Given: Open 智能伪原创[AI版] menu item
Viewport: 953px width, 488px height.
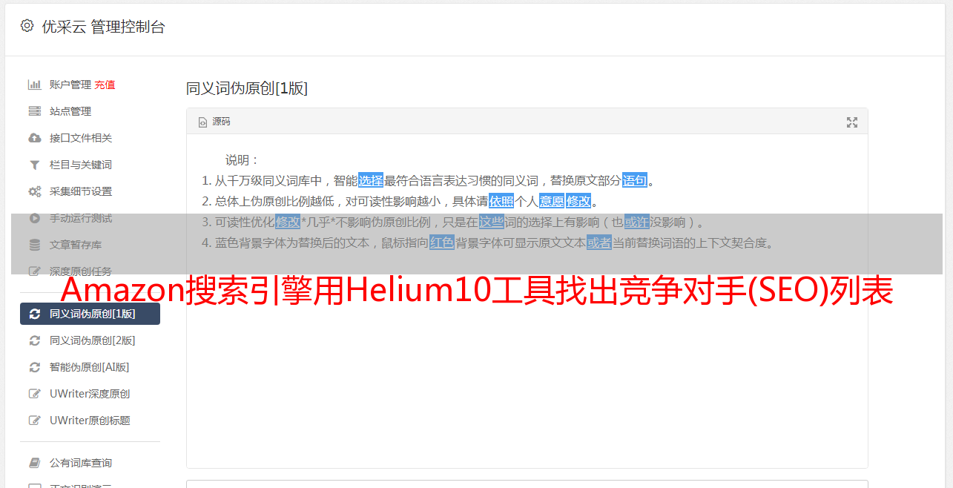Looking at the screenshot, I should click(x=90, y=367).
